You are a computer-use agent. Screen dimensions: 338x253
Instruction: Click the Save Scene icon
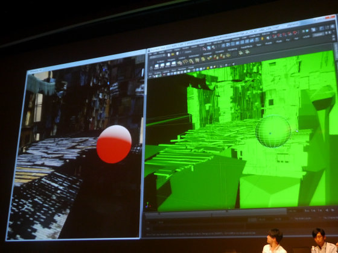coord(177,54)
